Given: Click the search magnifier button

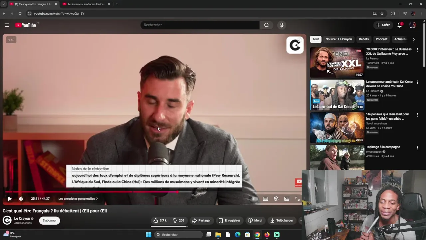Looking at the screenshot, I should [267, 25].
